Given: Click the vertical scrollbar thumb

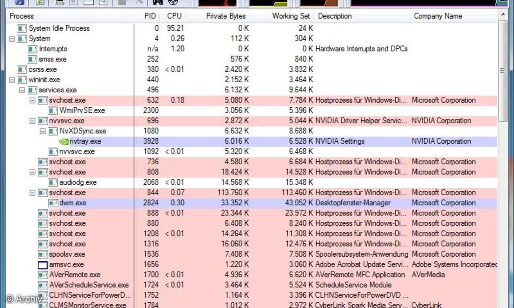Looking at the screenshot, I should pyautogui.click(x=503, y=71).
